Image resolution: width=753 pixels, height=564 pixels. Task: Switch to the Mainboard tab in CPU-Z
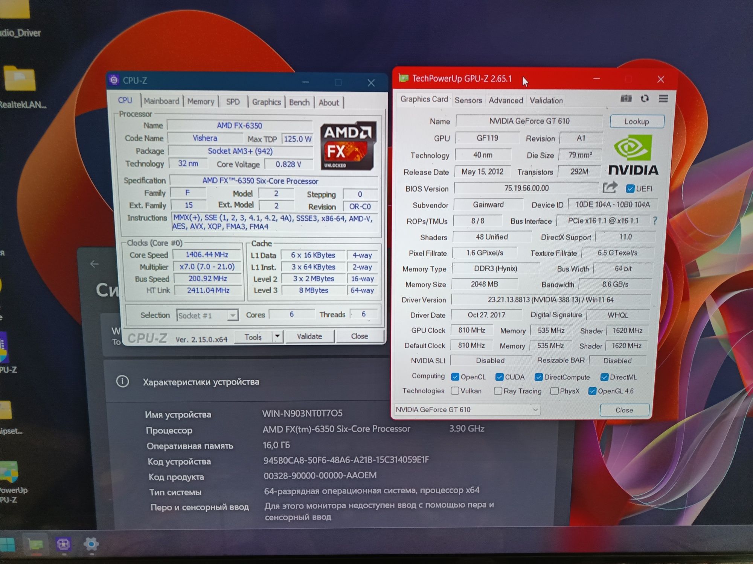(162, 101)
